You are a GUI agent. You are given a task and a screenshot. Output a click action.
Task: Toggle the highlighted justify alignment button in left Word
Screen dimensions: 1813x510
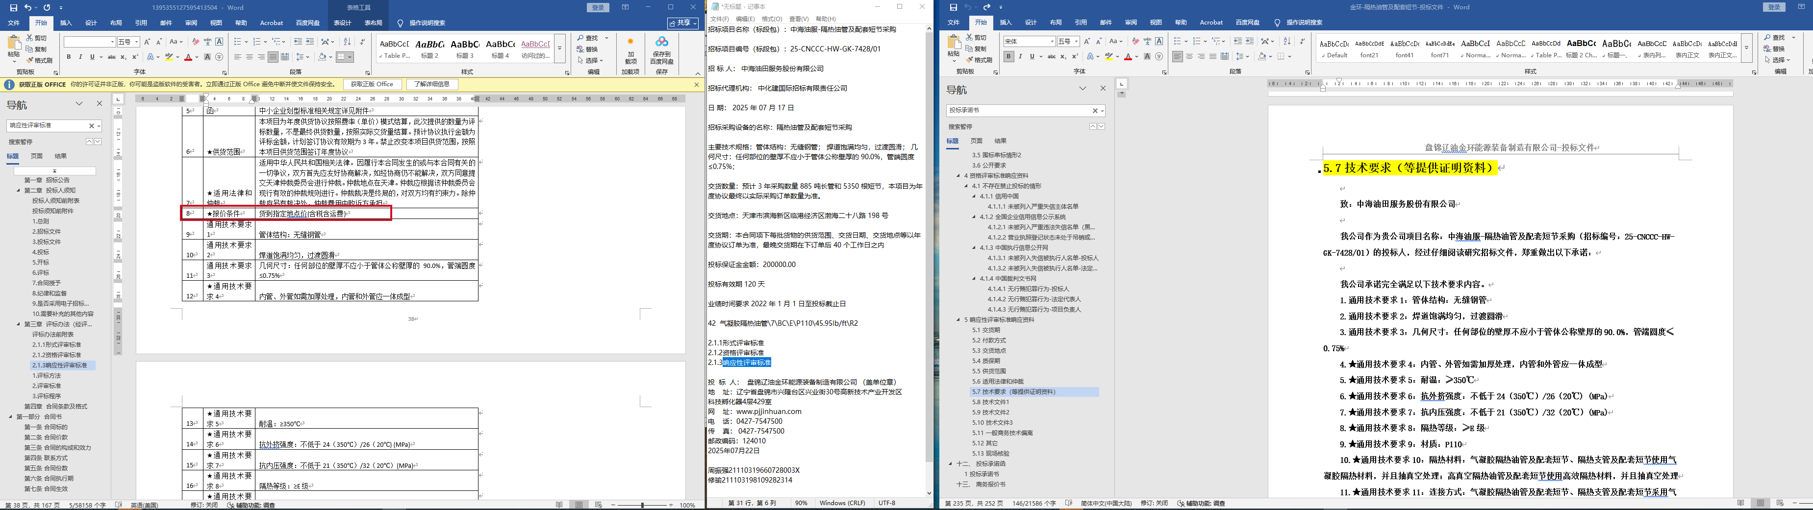pos(273,57)
